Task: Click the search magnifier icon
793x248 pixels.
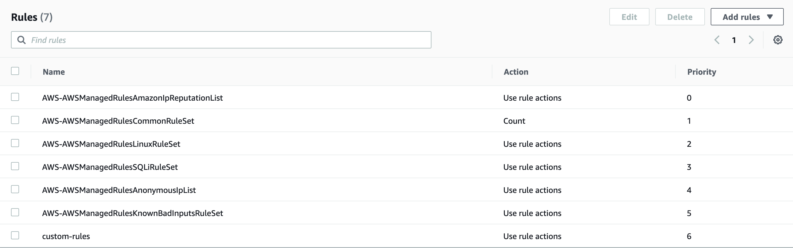Action: tap(21, 40)
